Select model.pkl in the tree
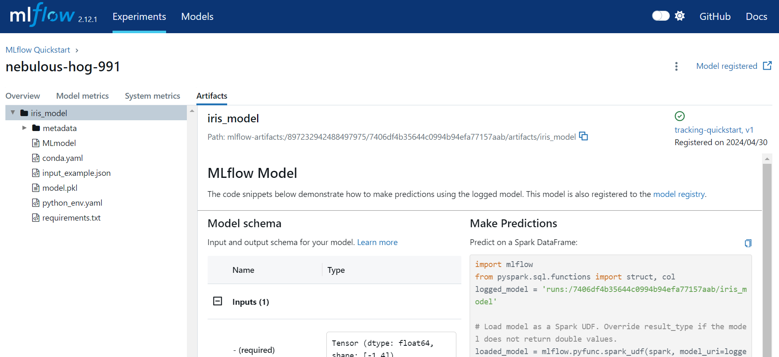Image resolution: width=779 pixels, height=357 pixels. click(x=60, y=188)
